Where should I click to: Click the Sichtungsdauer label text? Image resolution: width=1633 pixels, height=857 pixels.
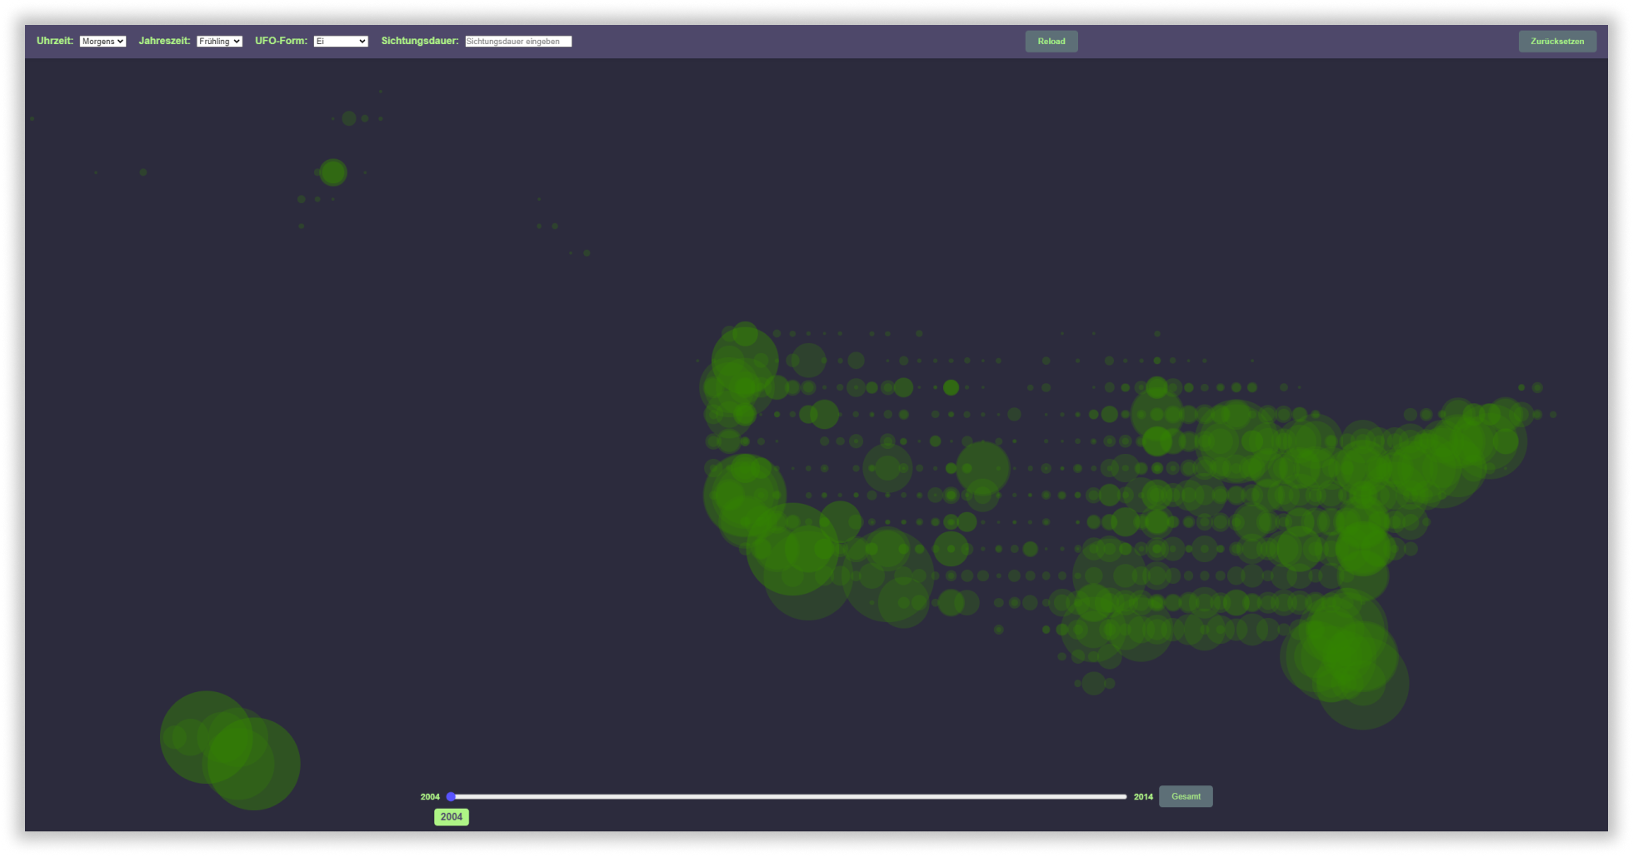point(420,41)
